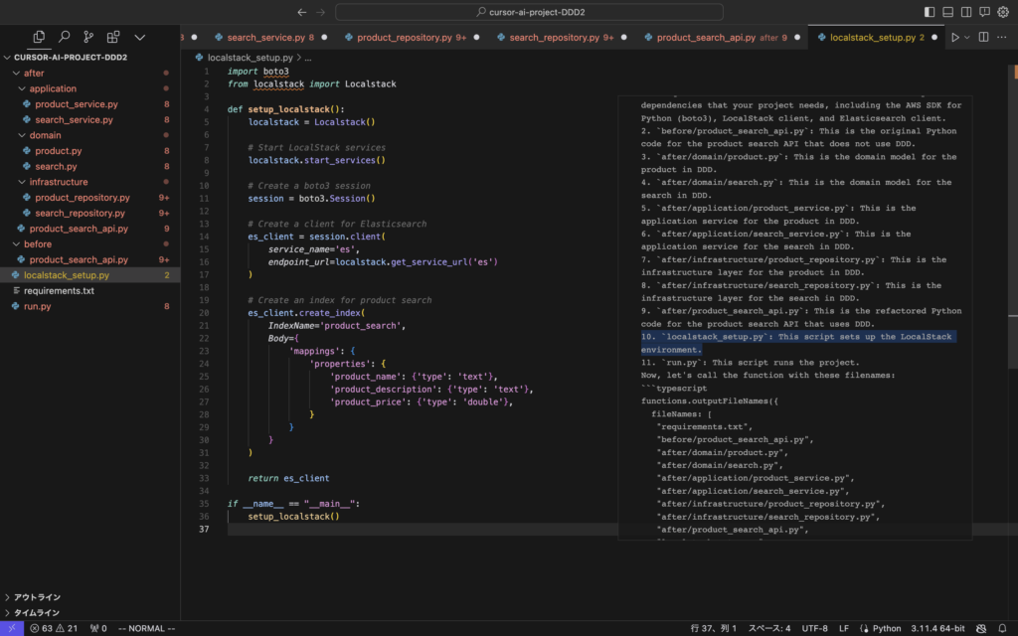This screenshot has height=636, width=1018.
Task: Change the end-of-line sequence via LF
Action: pyautogui.click(x=843, y=628)
